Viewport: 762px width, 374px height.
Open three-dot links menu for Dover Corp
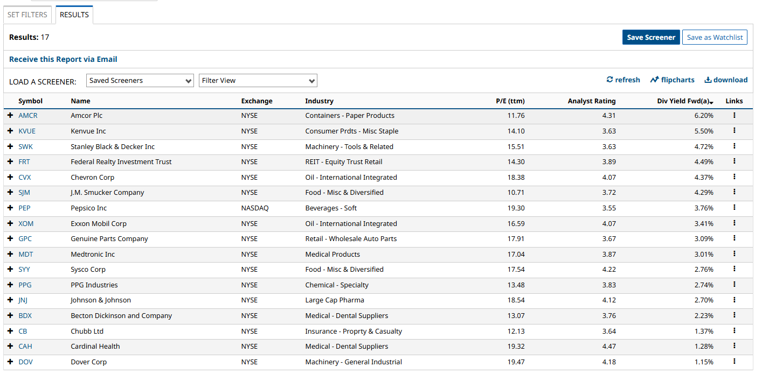point(734,362)
